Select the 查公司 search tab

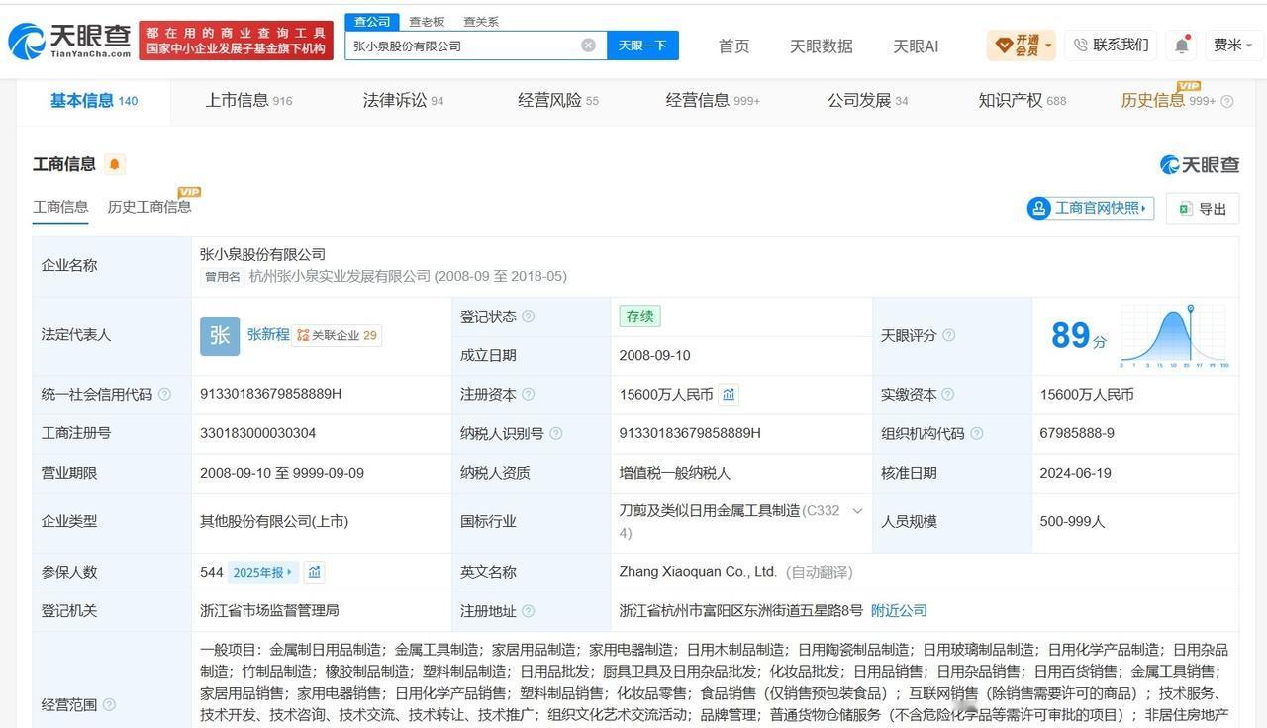[x=372, y=22]
